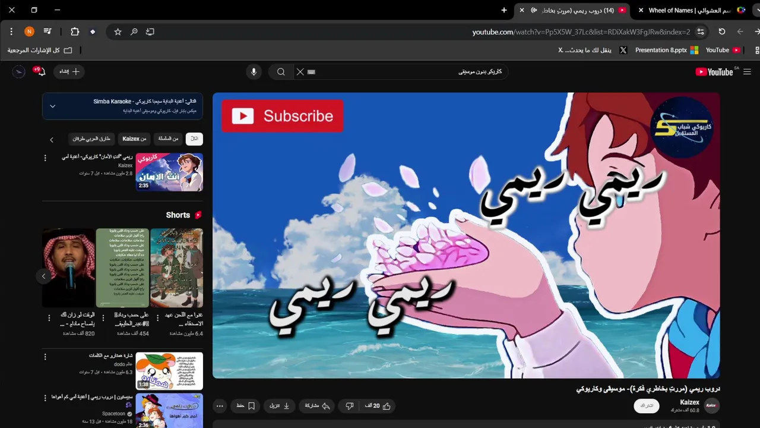Open the Hamtaro theme video thumbnail
The width and height of the screenshot is (760, 428).
coord(169,371)
